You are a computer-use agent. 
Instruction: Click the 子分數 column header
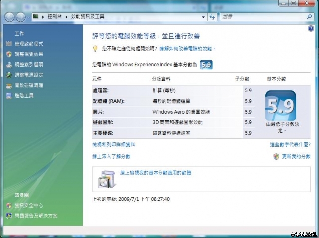click(x=242, y=79)
